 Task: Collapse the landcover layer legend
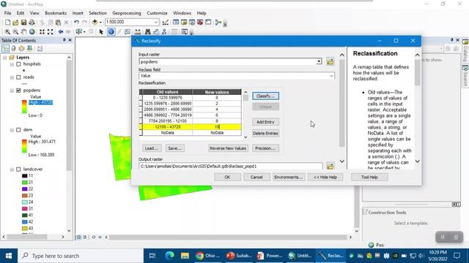pos(12,169)
